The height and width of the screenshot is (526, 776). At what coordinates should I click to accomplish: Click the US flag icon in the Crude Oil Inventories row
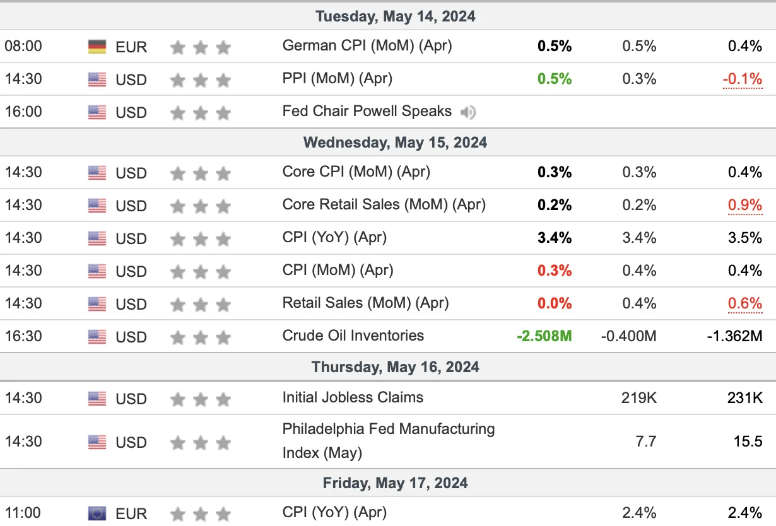click(97, 337)
